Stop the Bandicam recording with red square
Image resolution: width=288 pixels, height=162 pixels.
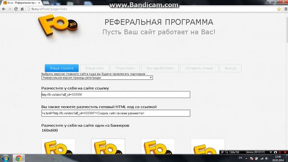(285, 152)
